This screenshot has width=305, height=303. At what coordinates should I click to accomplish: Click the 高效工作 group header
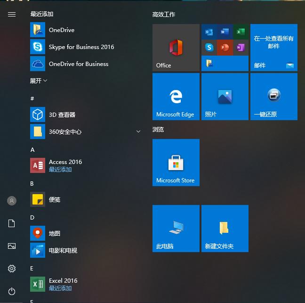(x=164, y=15)
